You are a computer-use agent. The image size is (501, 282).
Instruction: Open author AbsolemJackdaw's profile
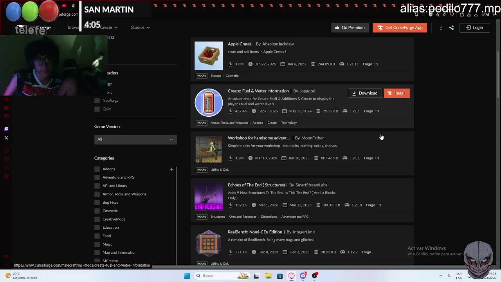click(x=278, y=44)
